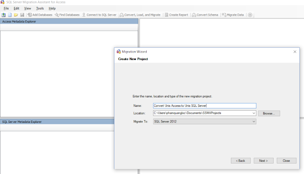The width and height of the screenshot is (304, 174).
Task: Click Migrate Data toolbar button
Action: [233, 15]
